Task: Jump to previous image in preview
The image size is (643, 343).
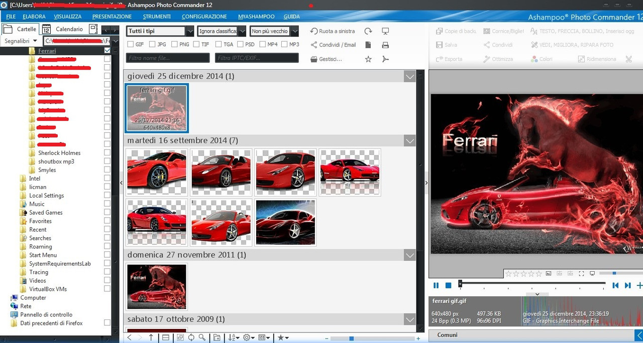Action: tap(615, 285)
